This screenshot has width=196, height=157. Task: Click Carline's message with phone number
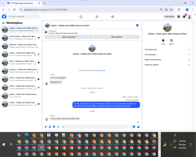[x=65, y=119]
